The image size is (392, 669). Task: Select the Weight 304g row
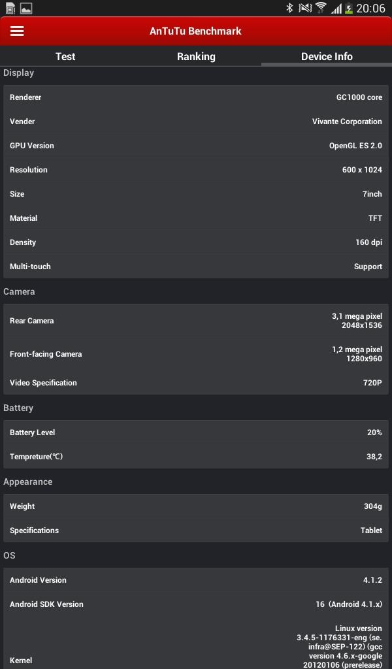coord(196,506)
